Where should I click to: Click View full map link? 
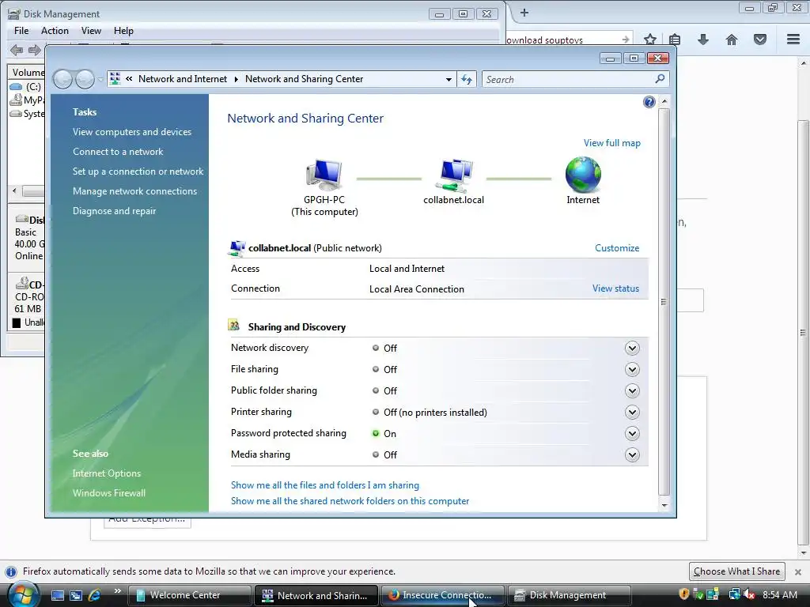tap(611, 143)
